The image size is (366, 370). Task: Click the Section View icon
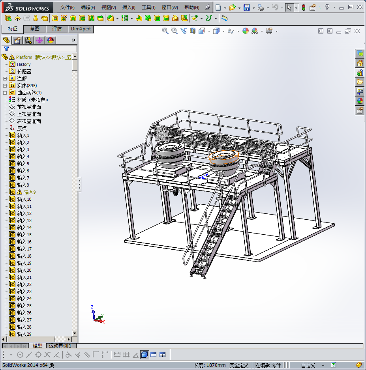coord(193,31)
